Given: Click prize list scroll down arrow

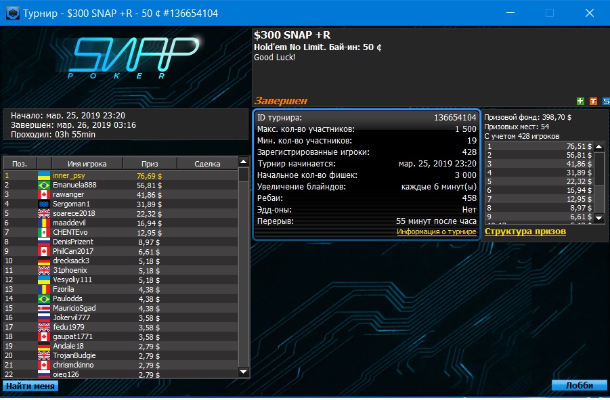Looking at the screenshot, I should tap(599, 218).
